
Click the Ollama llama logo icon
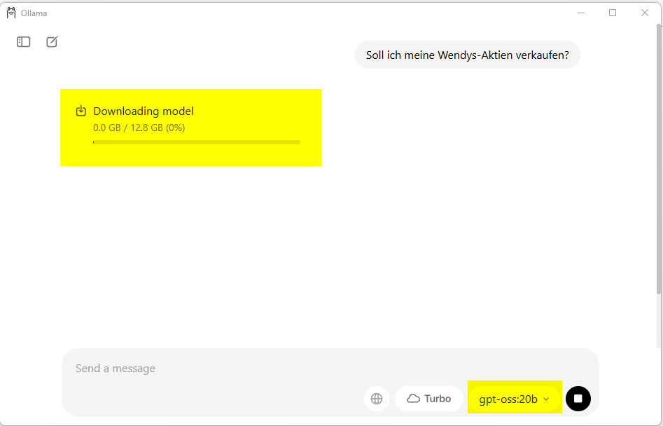pos(11,13)
